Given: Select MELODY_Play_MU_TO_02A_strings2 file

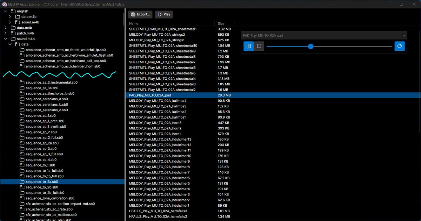Looking at the screenshot, I should point(157,35).
